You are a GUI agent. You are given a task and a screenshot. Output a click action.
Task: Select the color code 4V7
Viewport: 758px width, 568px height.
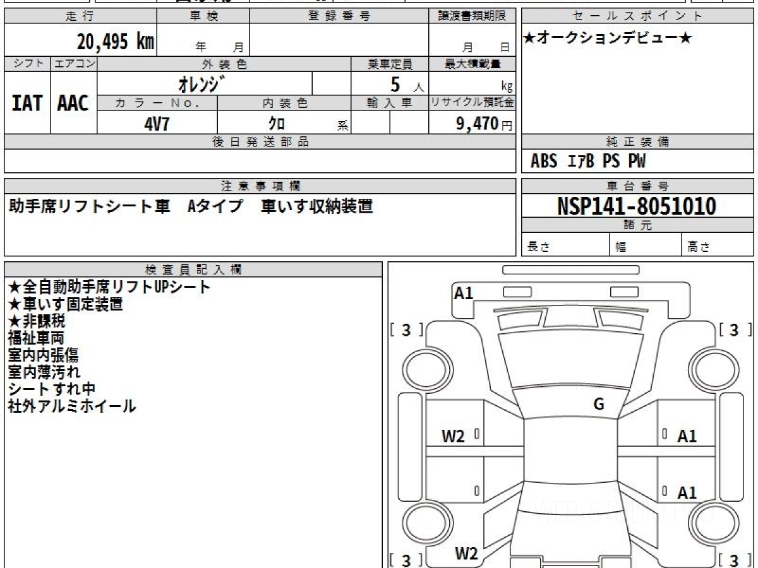pos(157,124)
